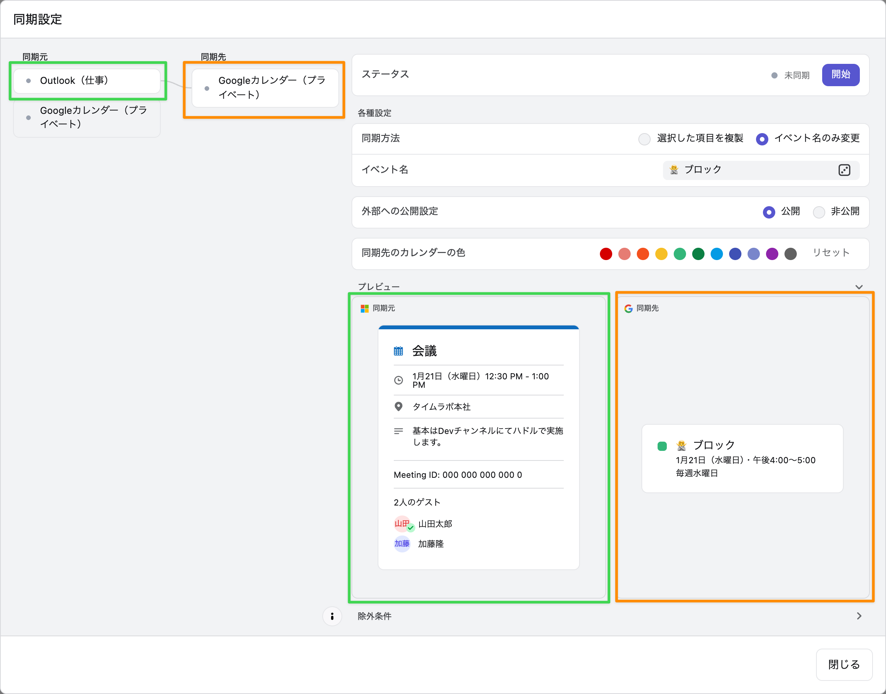Screen dimensions: 886x694
Task: Click the 12:30 PM - 1:00 PM meeting time
Action: pyautogui.click(x=481, y=380)
